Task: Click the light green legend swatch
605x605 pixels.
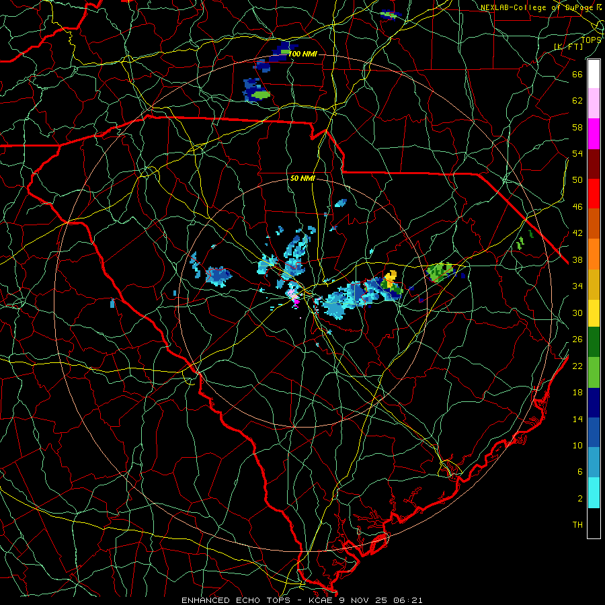Action: tap(594, 372)
